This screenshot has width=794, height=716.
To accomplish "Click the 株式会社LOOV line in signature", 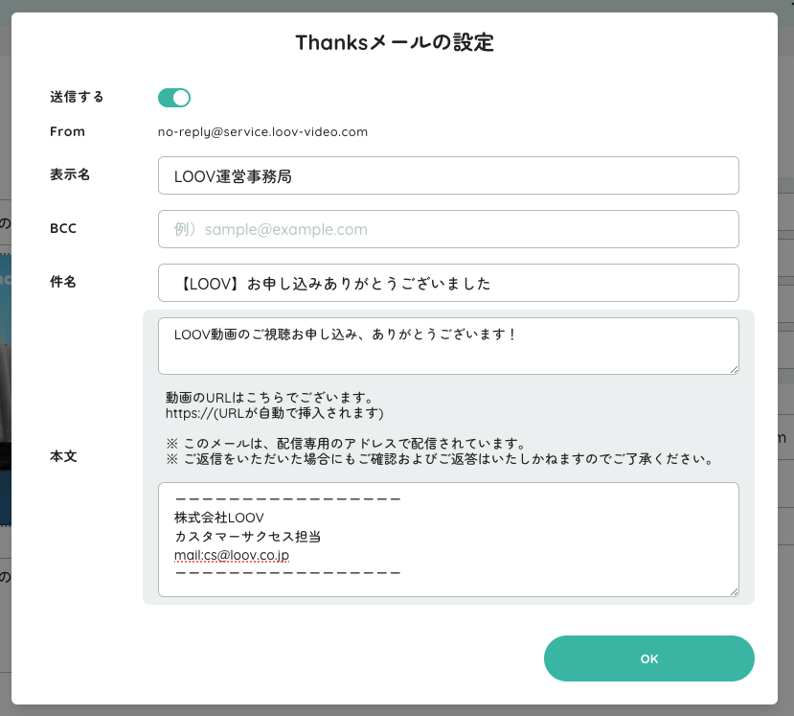I will [x=219, y=518].
